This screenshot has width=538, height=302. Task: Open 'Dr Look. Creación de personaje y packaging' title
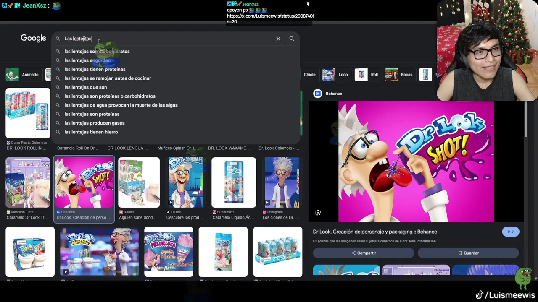(375, 232)
